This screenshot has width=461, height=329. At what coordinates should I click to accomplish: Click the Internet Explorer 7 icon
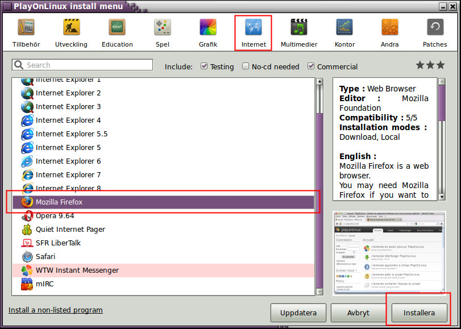27,175
